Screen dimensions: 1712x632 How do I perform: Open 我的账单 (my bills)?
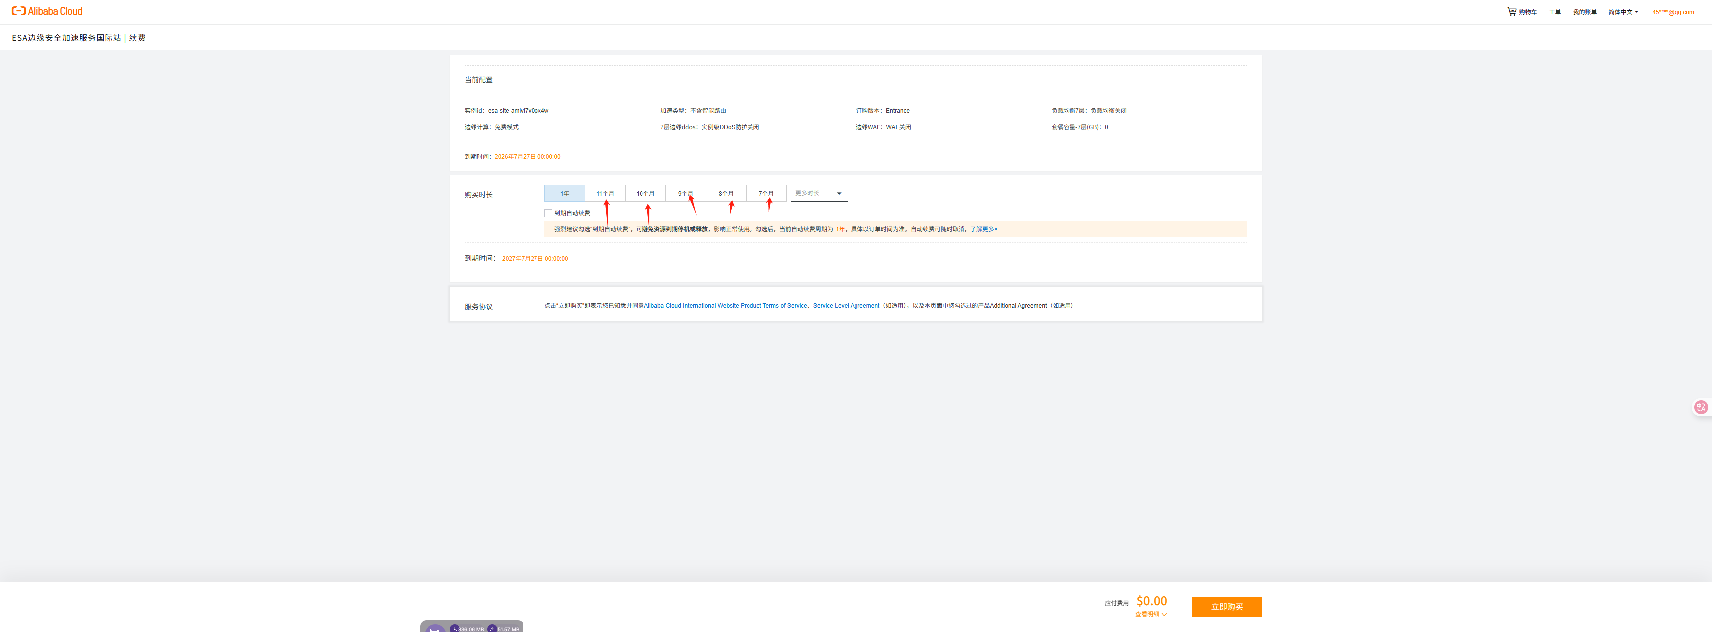coord(1585,12)
